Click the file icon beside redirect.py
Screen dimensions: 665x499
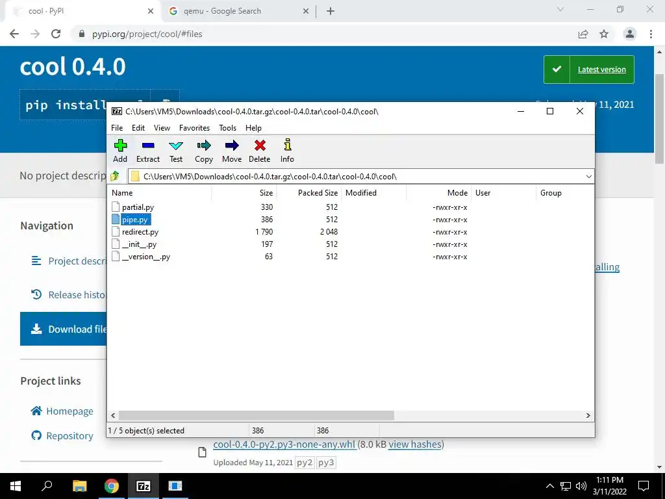(116, 231)
